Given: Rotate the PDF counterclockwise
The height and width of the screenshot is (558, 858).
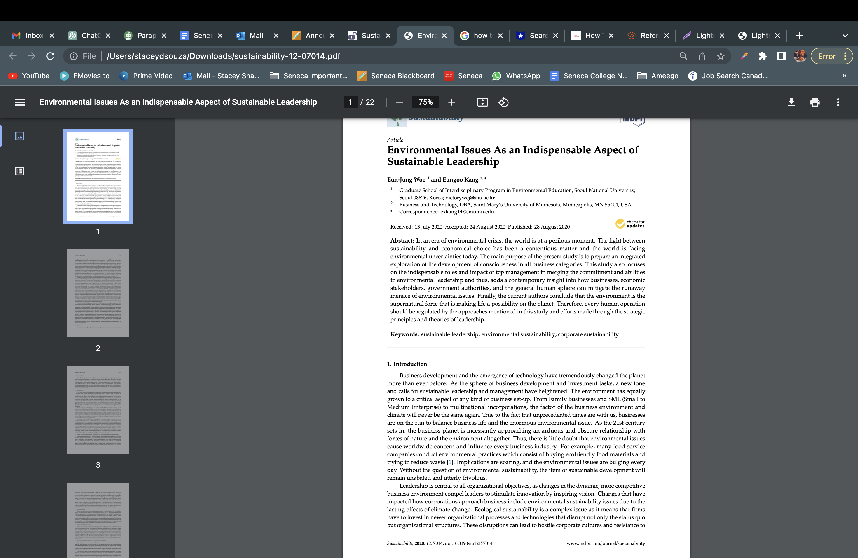Looking at the screenshot, I should tap(504, 102).
